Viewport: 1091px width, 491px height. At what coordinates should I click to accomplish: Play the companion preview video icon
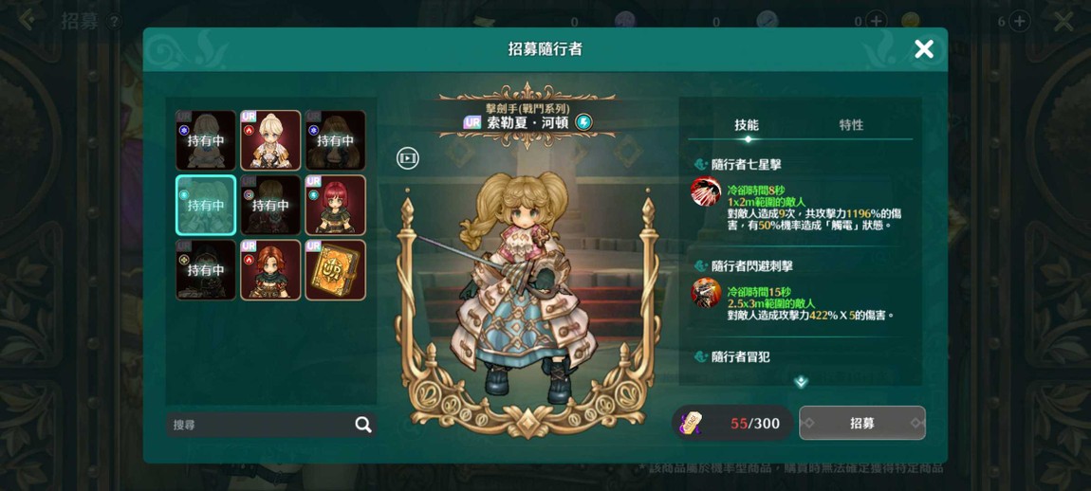tap(408, 158)
